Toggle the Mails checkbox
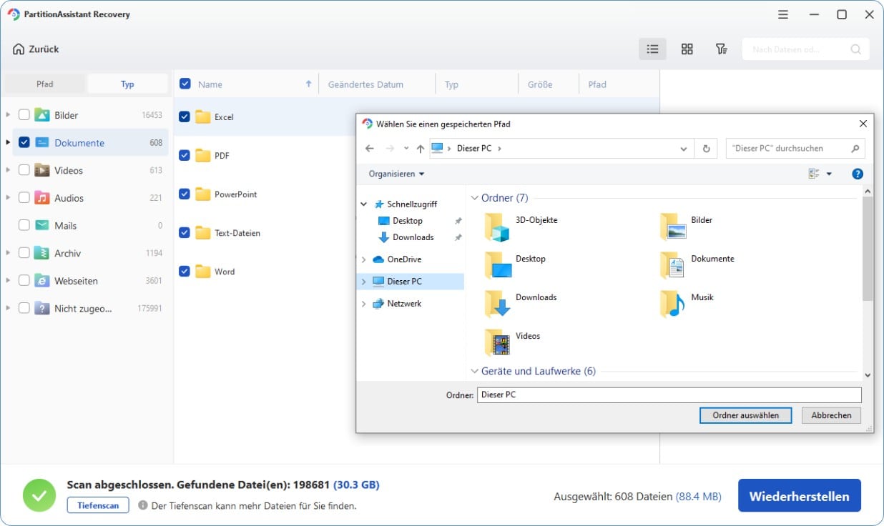Viewport: 884px width, 526px height. point(24,225)
